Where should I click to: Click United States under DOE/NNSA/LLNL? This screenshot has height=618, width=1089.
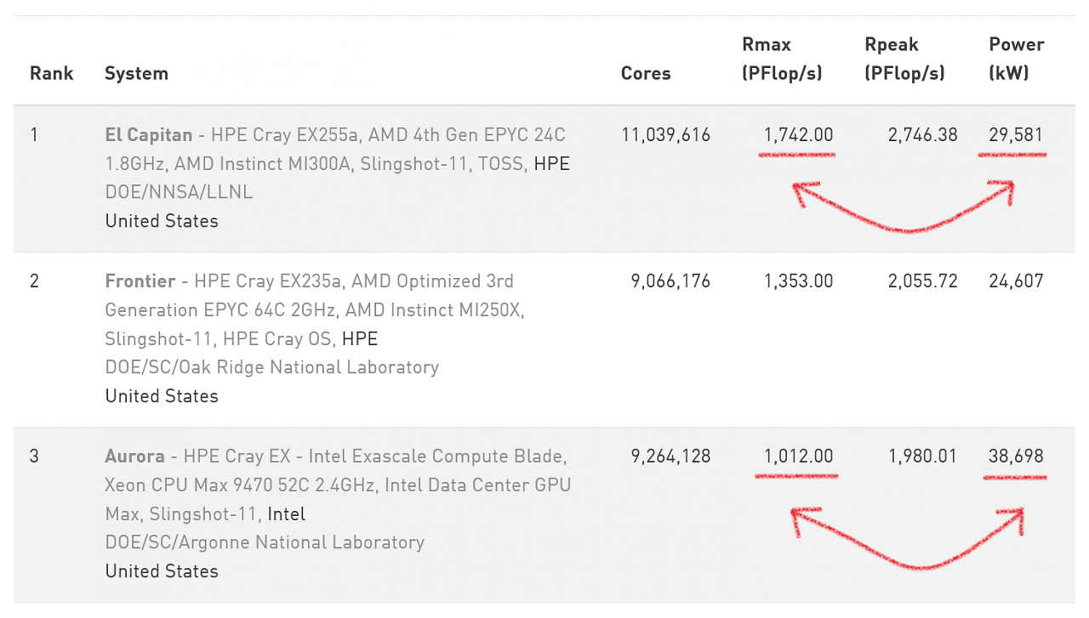pyautogui.click(x=162, y=221)
